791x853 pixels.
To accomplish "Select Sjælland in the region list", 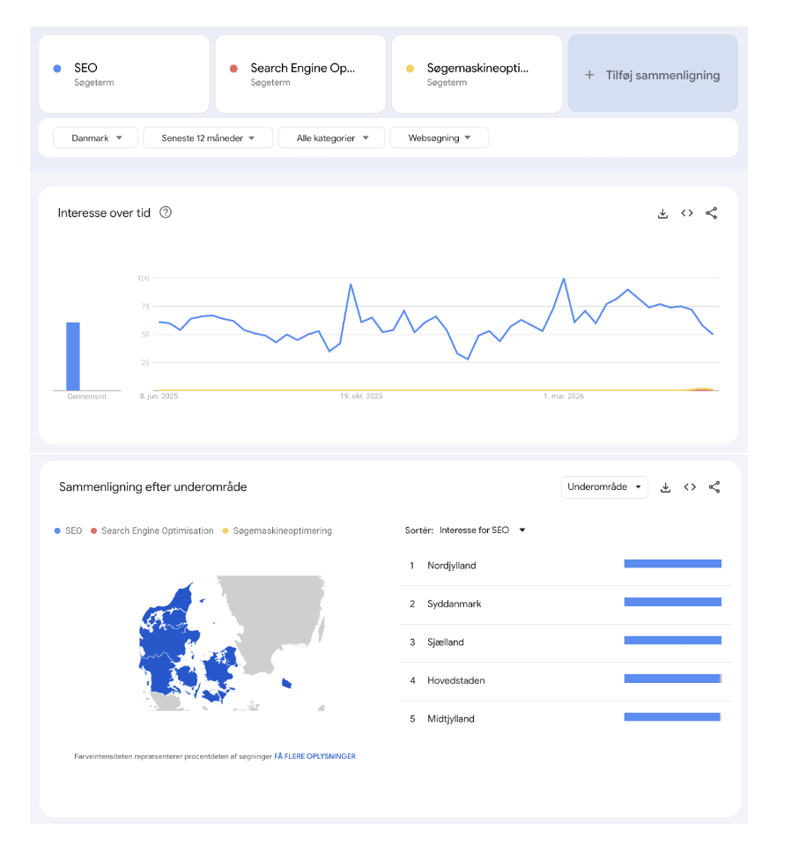I will [566, 642].
